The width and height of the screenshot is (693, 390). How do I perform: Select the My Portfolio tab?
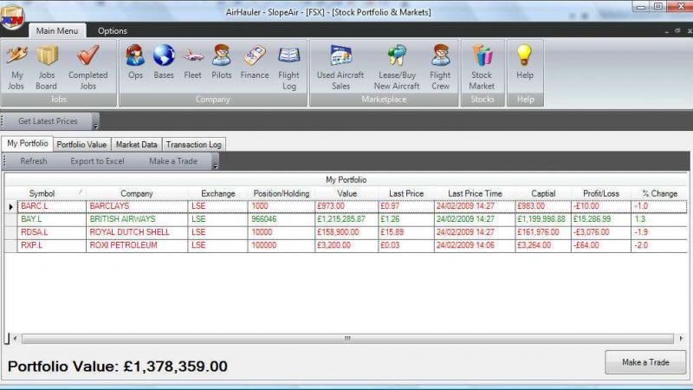[28, 144]
